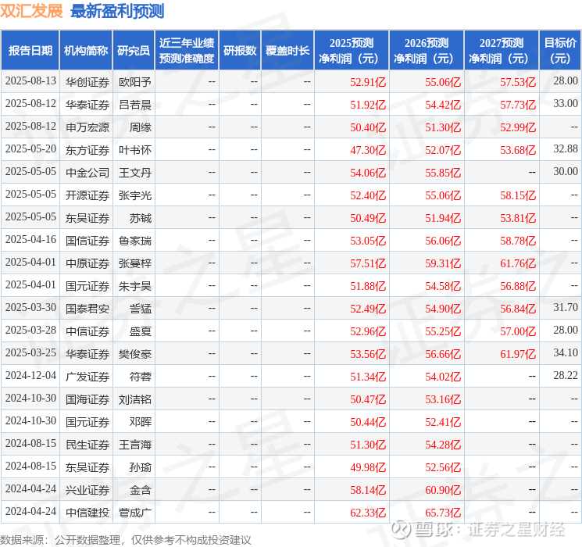Click the 目标价(元) column header

pos(560,51)
